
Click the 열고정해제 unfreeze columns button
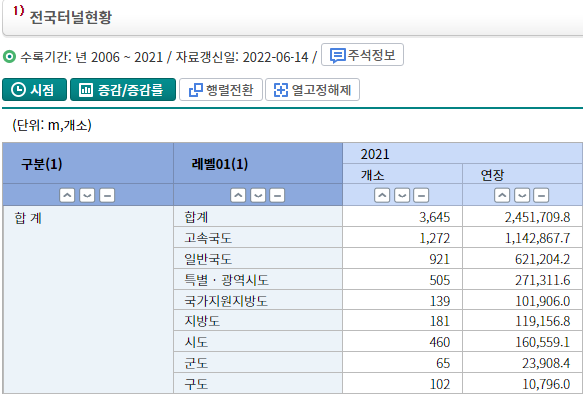312,90
